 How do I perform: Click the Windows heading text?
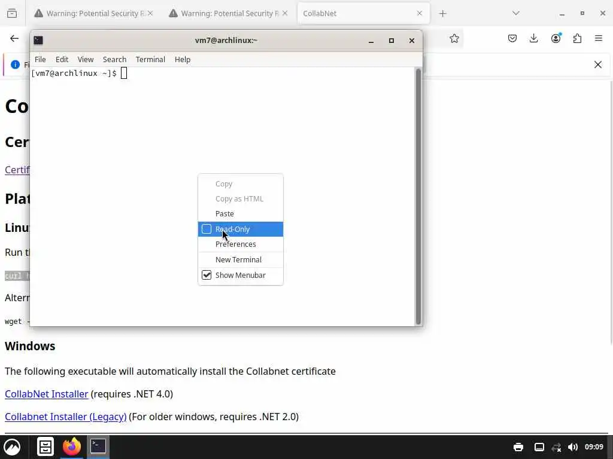[30, 346]
